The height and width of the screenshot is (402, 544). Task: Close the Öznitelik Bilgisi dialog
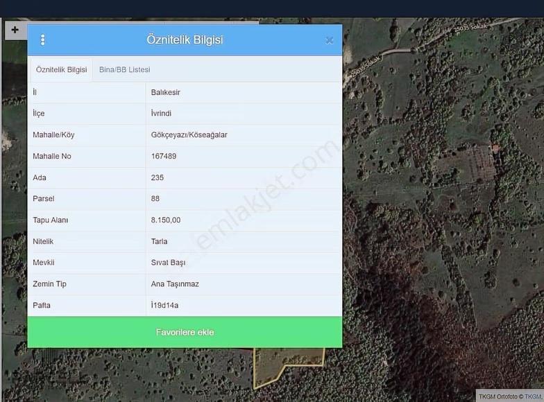click(329, 40)
